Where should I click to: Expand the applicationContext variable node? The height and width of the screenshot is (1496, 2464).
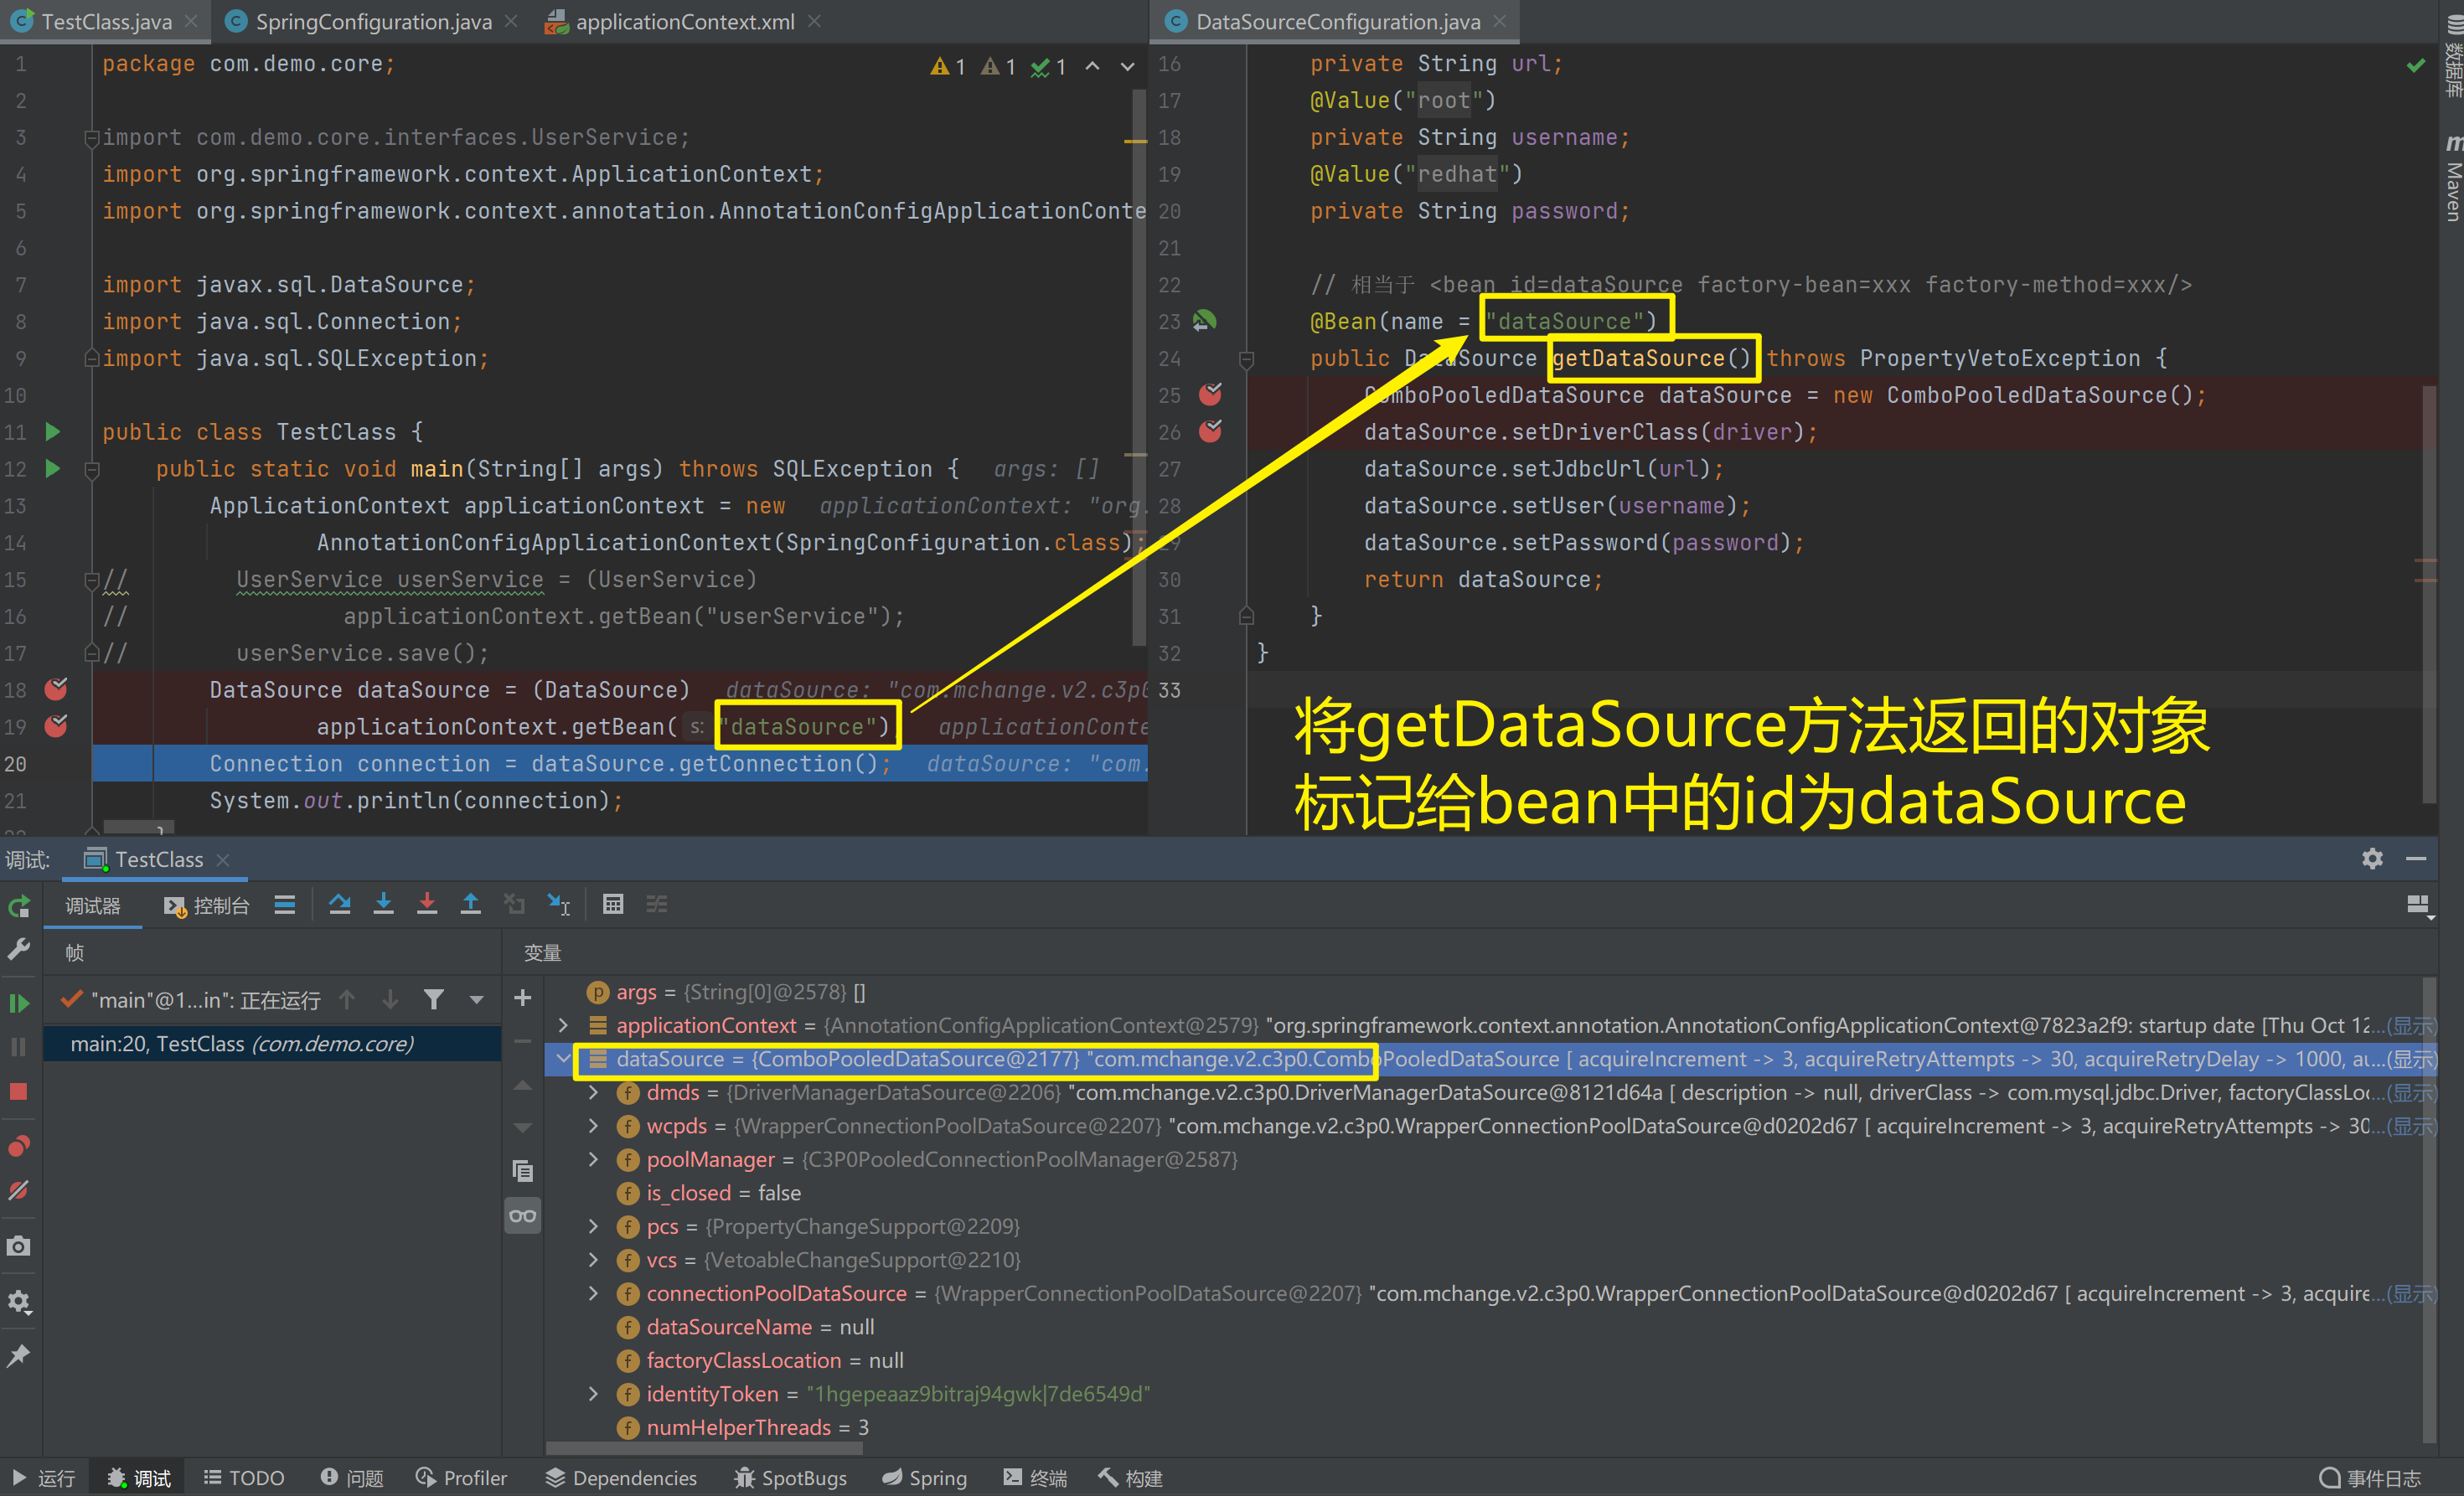click(563, 1025)
